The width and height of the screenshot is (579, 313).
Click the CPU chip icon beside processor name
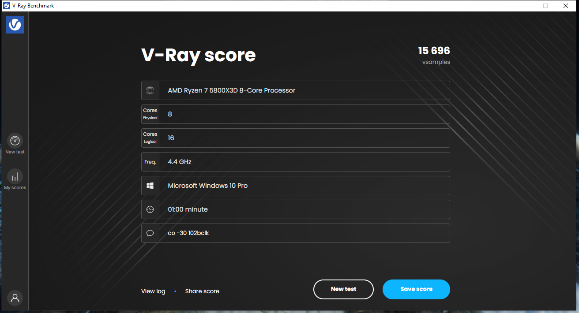coord(150,90)
